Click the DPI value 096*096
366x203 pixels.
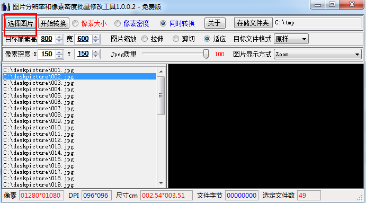[96, 195]
